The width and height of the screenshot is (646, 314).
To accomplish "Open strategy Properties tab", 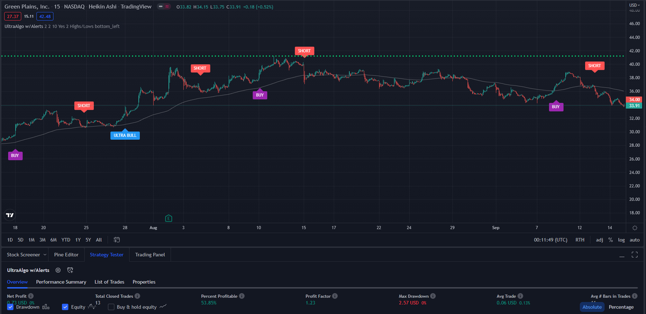I will pyautogui.click(x=144, y=282).
